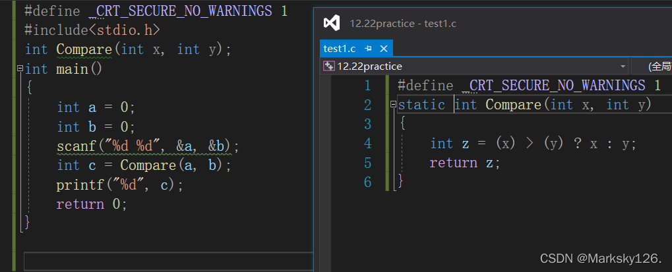Close the test1.c tab
Screen dimensions: 672x272
click(384, 49)
